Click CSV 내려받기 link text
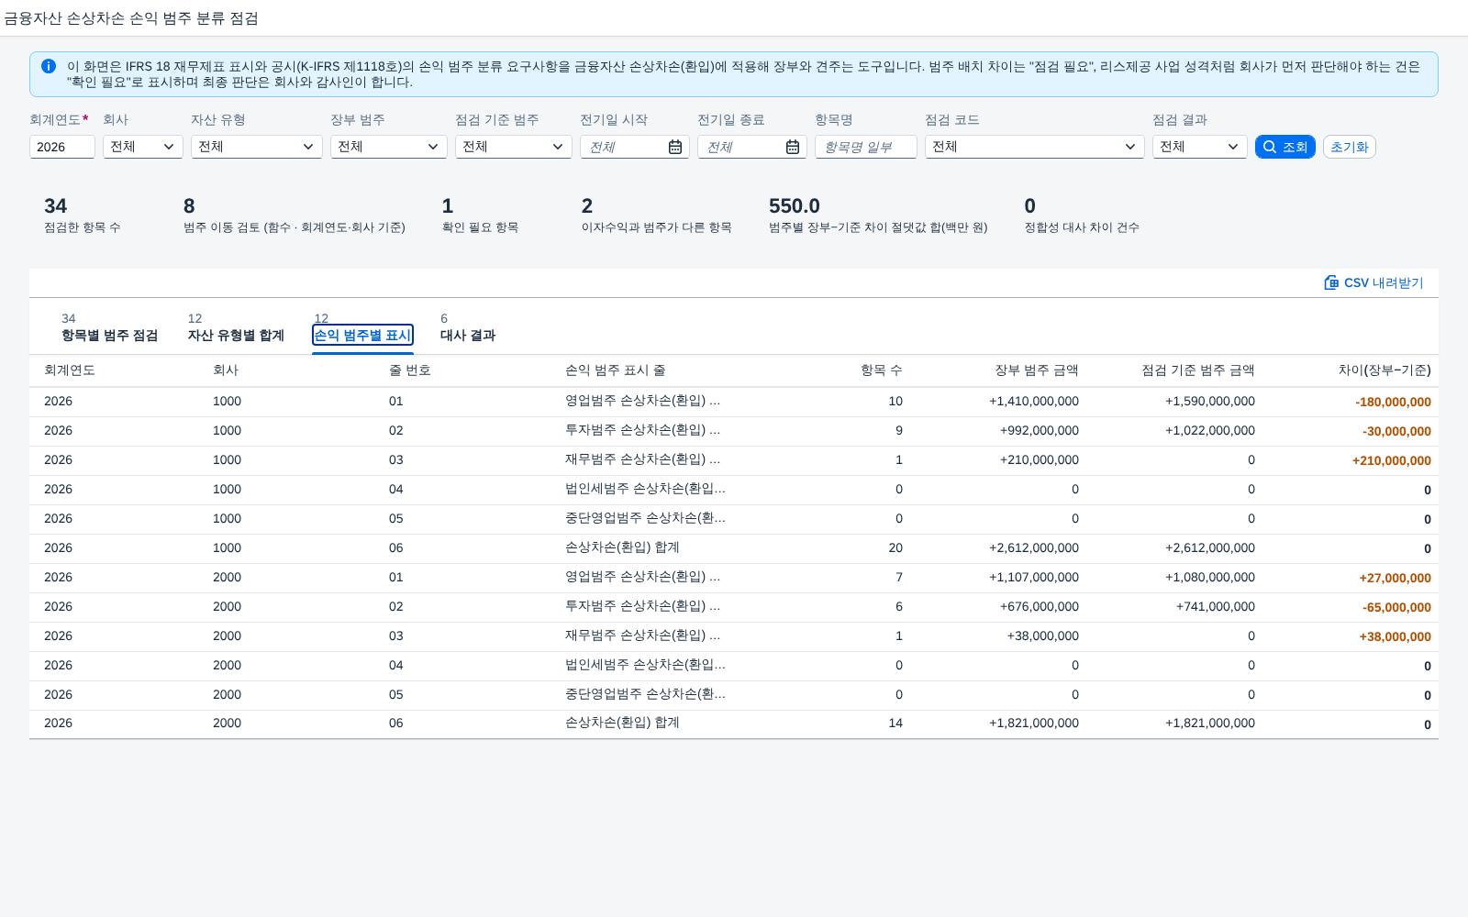The height and width of the screenshot is (917, 1468). 1384,282
